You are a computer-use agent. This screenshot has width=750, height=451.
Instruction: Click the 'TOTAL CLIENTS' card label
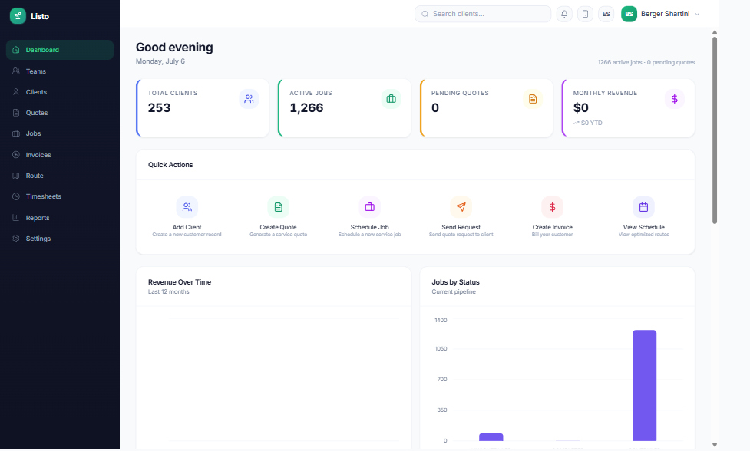[x=173, y=93]
